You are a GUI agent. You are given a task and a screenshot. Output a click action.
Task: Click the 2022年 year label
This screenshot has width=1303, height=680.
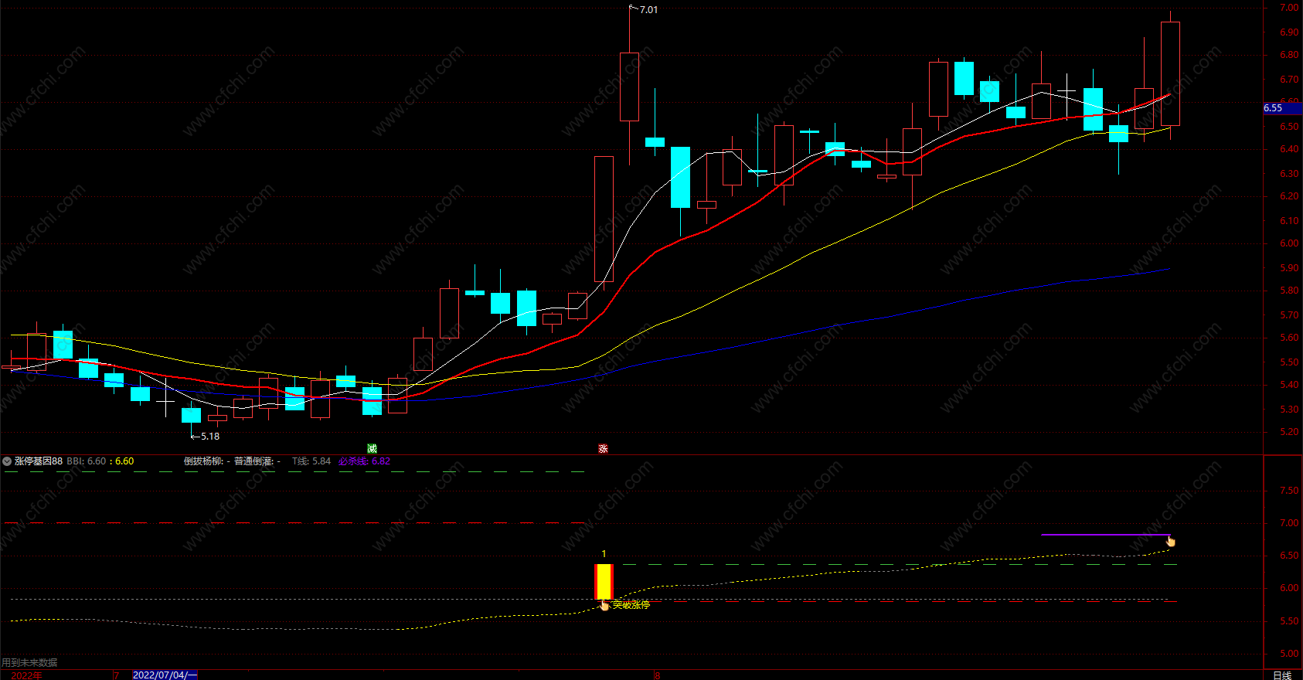26,675
